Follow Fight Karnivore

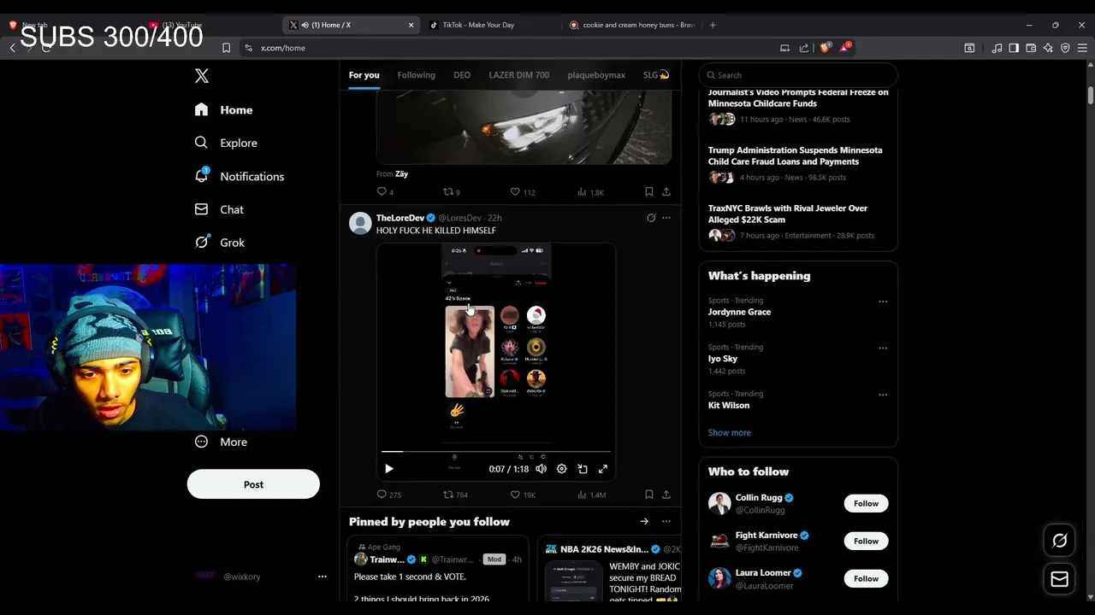pyautogui.click(x=866, y=541)
